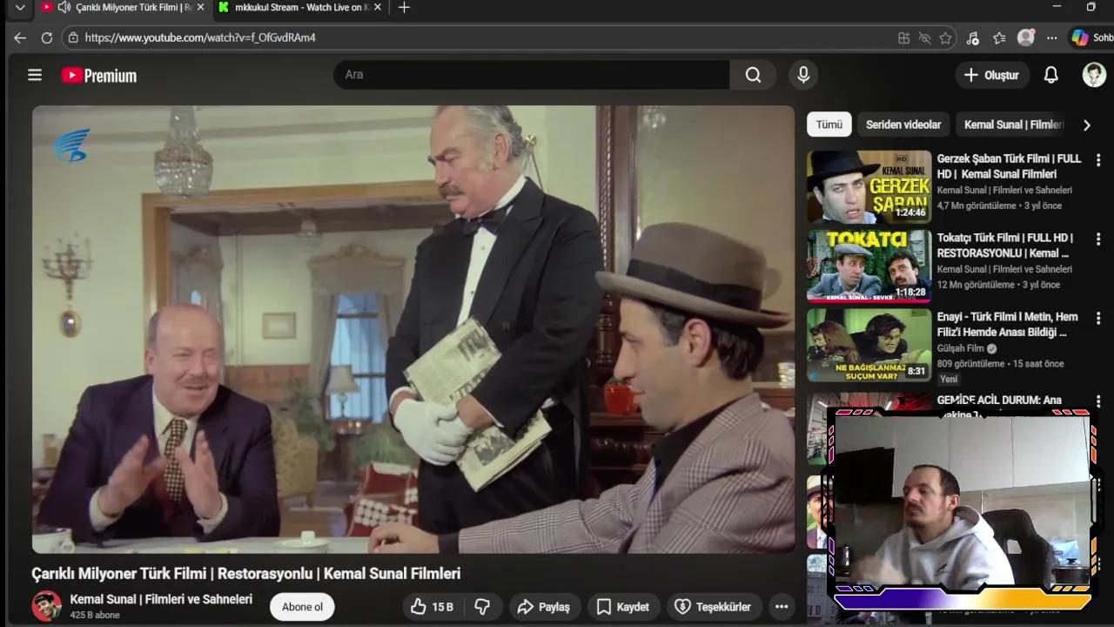Open the browser media control music icon
The height and width of the screenshot is (627, 1114).
973,38
